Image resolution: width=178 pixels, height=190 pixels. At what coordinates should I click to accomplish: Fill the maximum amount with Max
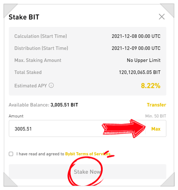tap(156, 129)
